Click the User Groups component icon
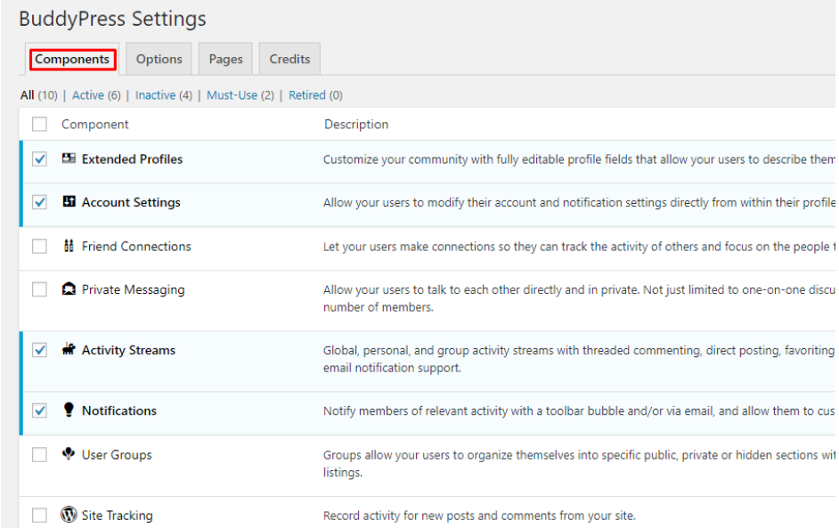 69,454
